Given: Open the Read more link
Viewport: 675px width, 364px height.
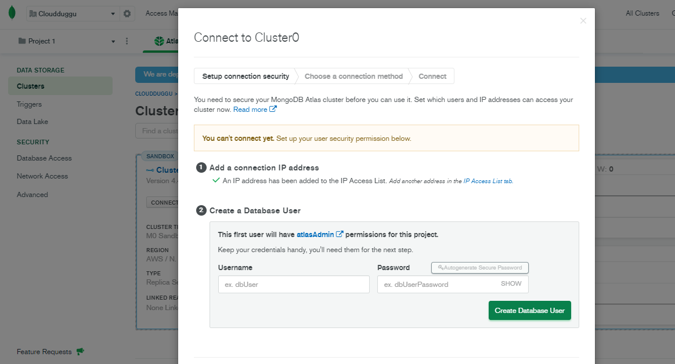Looking at the screenshot, I should coord(255,110).
